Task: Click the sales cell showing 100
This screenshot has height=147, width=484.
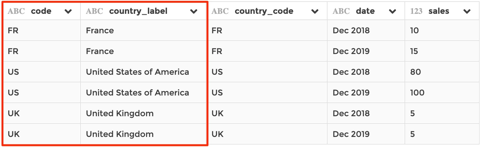Action: point(417,93)
